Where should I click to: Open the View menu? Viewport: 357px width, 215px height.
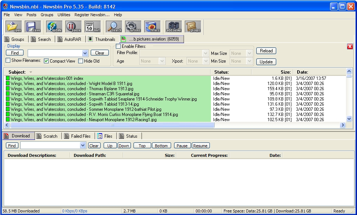18,15
